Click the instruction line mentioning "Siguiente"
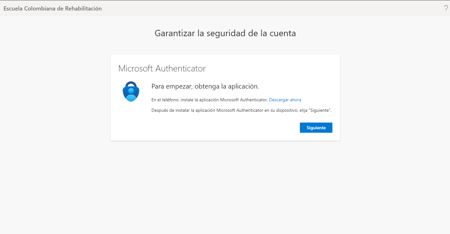The image size is (450, 234). click(x=241, y=110)
